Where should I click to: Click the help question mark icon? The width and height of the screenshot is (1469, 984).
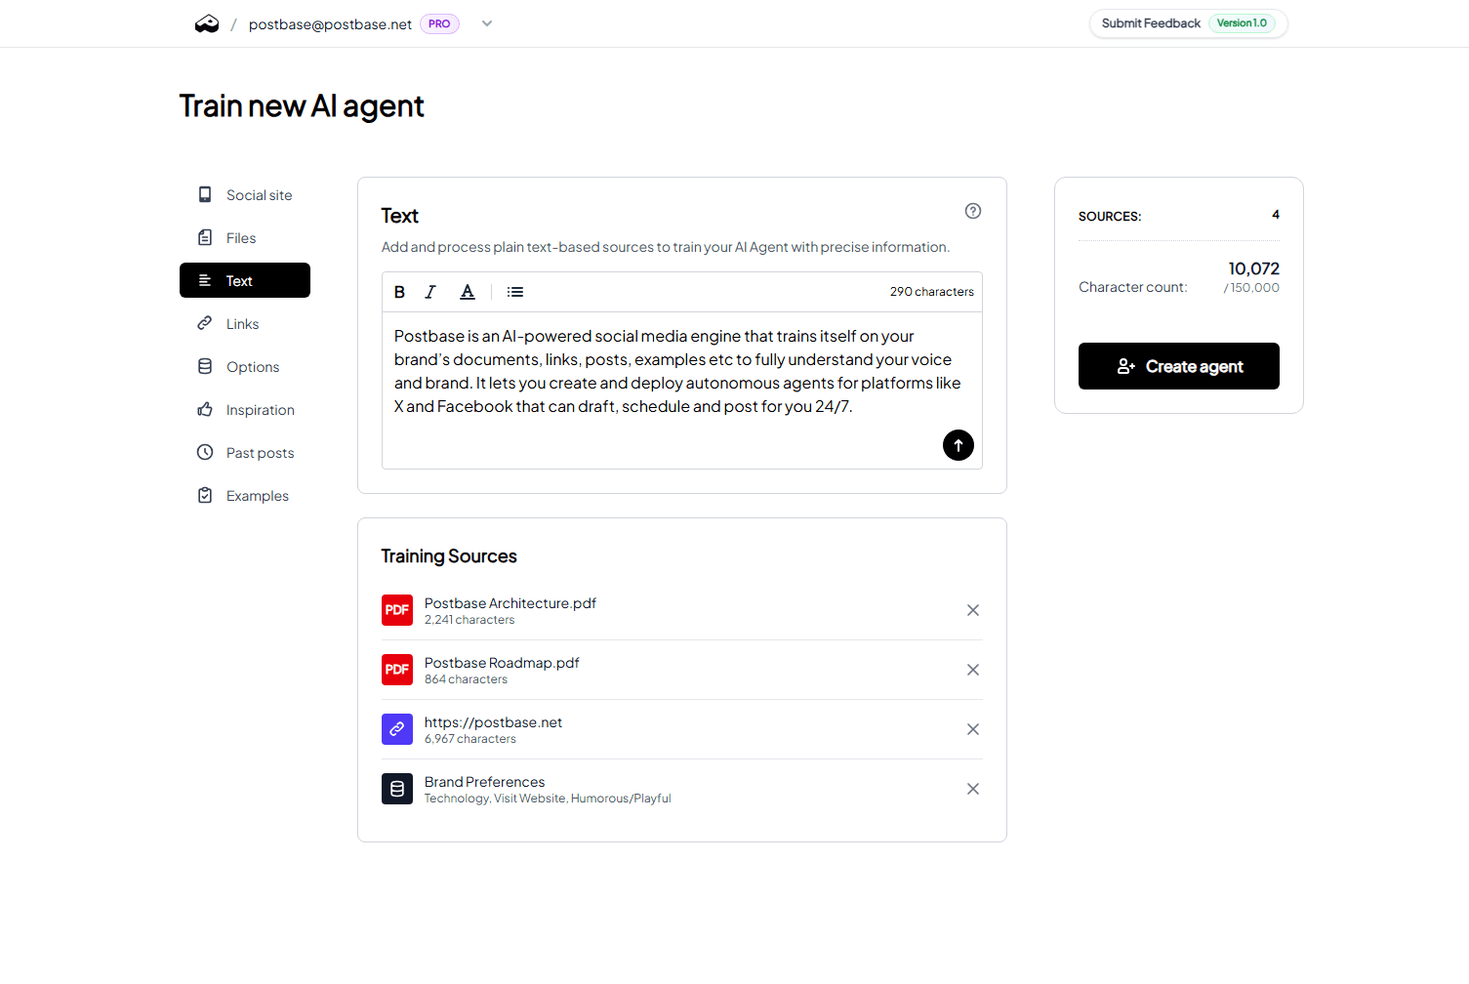(x=973, y=211)
